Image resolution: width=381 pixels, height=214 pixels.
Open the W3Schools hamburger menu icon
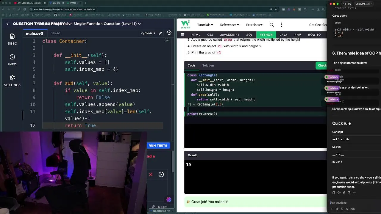pos(182,35)
